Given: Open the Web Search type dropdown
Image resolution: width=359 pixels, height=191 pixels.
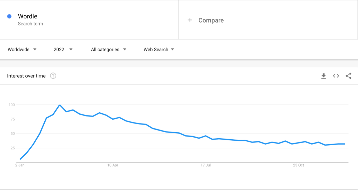Looking at the screenshot, I should (159, 49).
